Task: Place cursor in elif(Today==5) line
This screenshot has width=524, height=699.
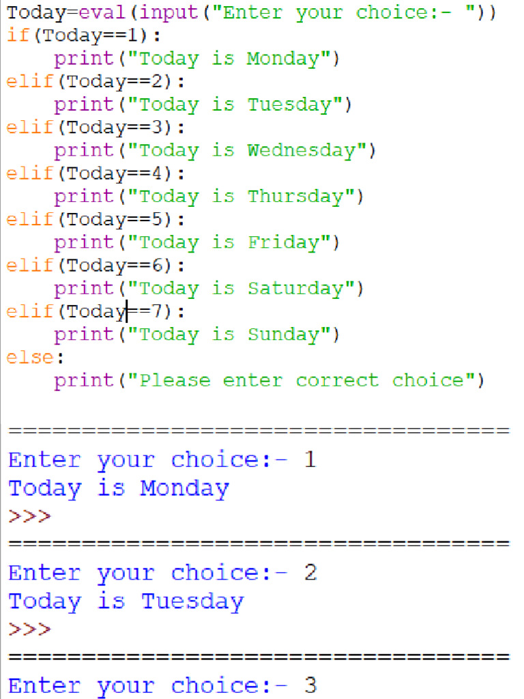Action: [95, 220]
